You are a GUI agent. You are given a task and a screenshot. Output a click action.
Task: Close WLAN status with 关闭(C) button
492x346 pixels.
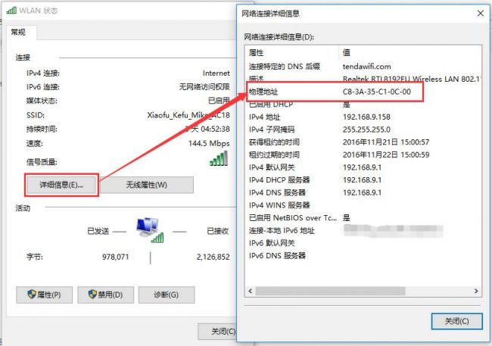[217, 332]
